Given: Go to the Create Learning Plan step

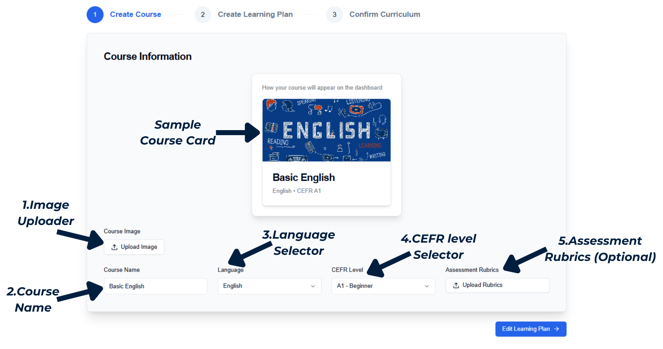Looking at the screenshot, I should coord(255,15).
